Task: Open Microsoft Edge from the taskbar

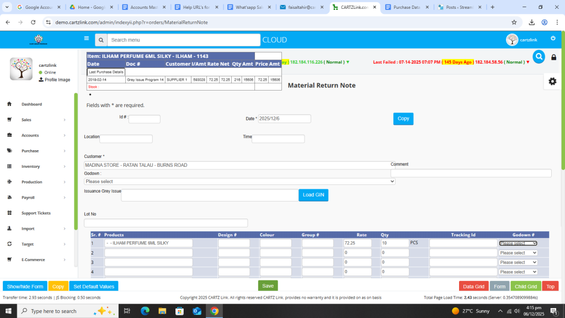Action: (x=145, y=311)
